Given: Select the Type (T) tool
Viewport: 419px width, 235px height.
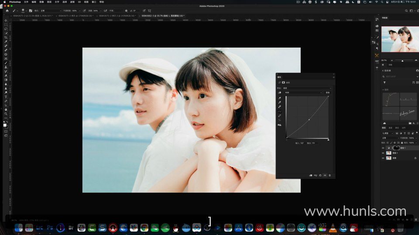Looking at the screenshot, I should 6,97.
